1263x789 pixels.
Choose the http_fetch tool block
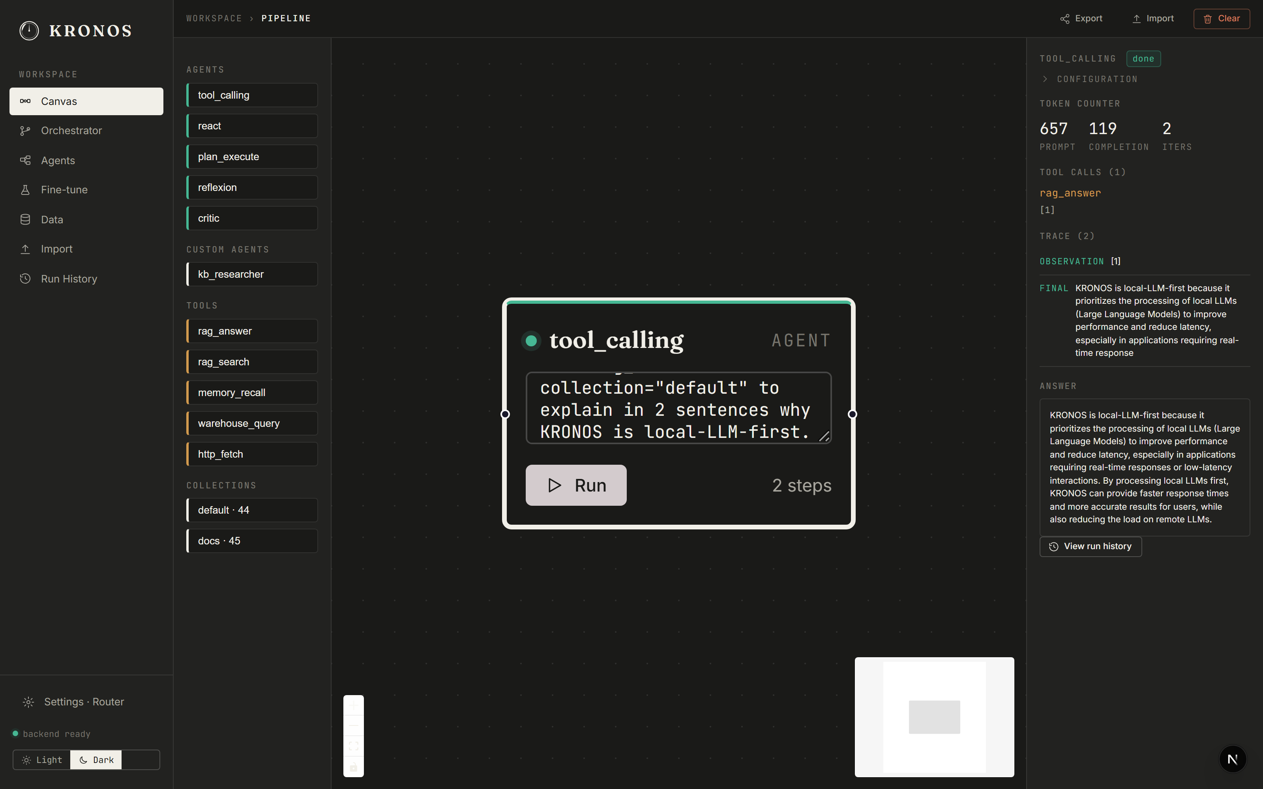click(x=252, y=454)
